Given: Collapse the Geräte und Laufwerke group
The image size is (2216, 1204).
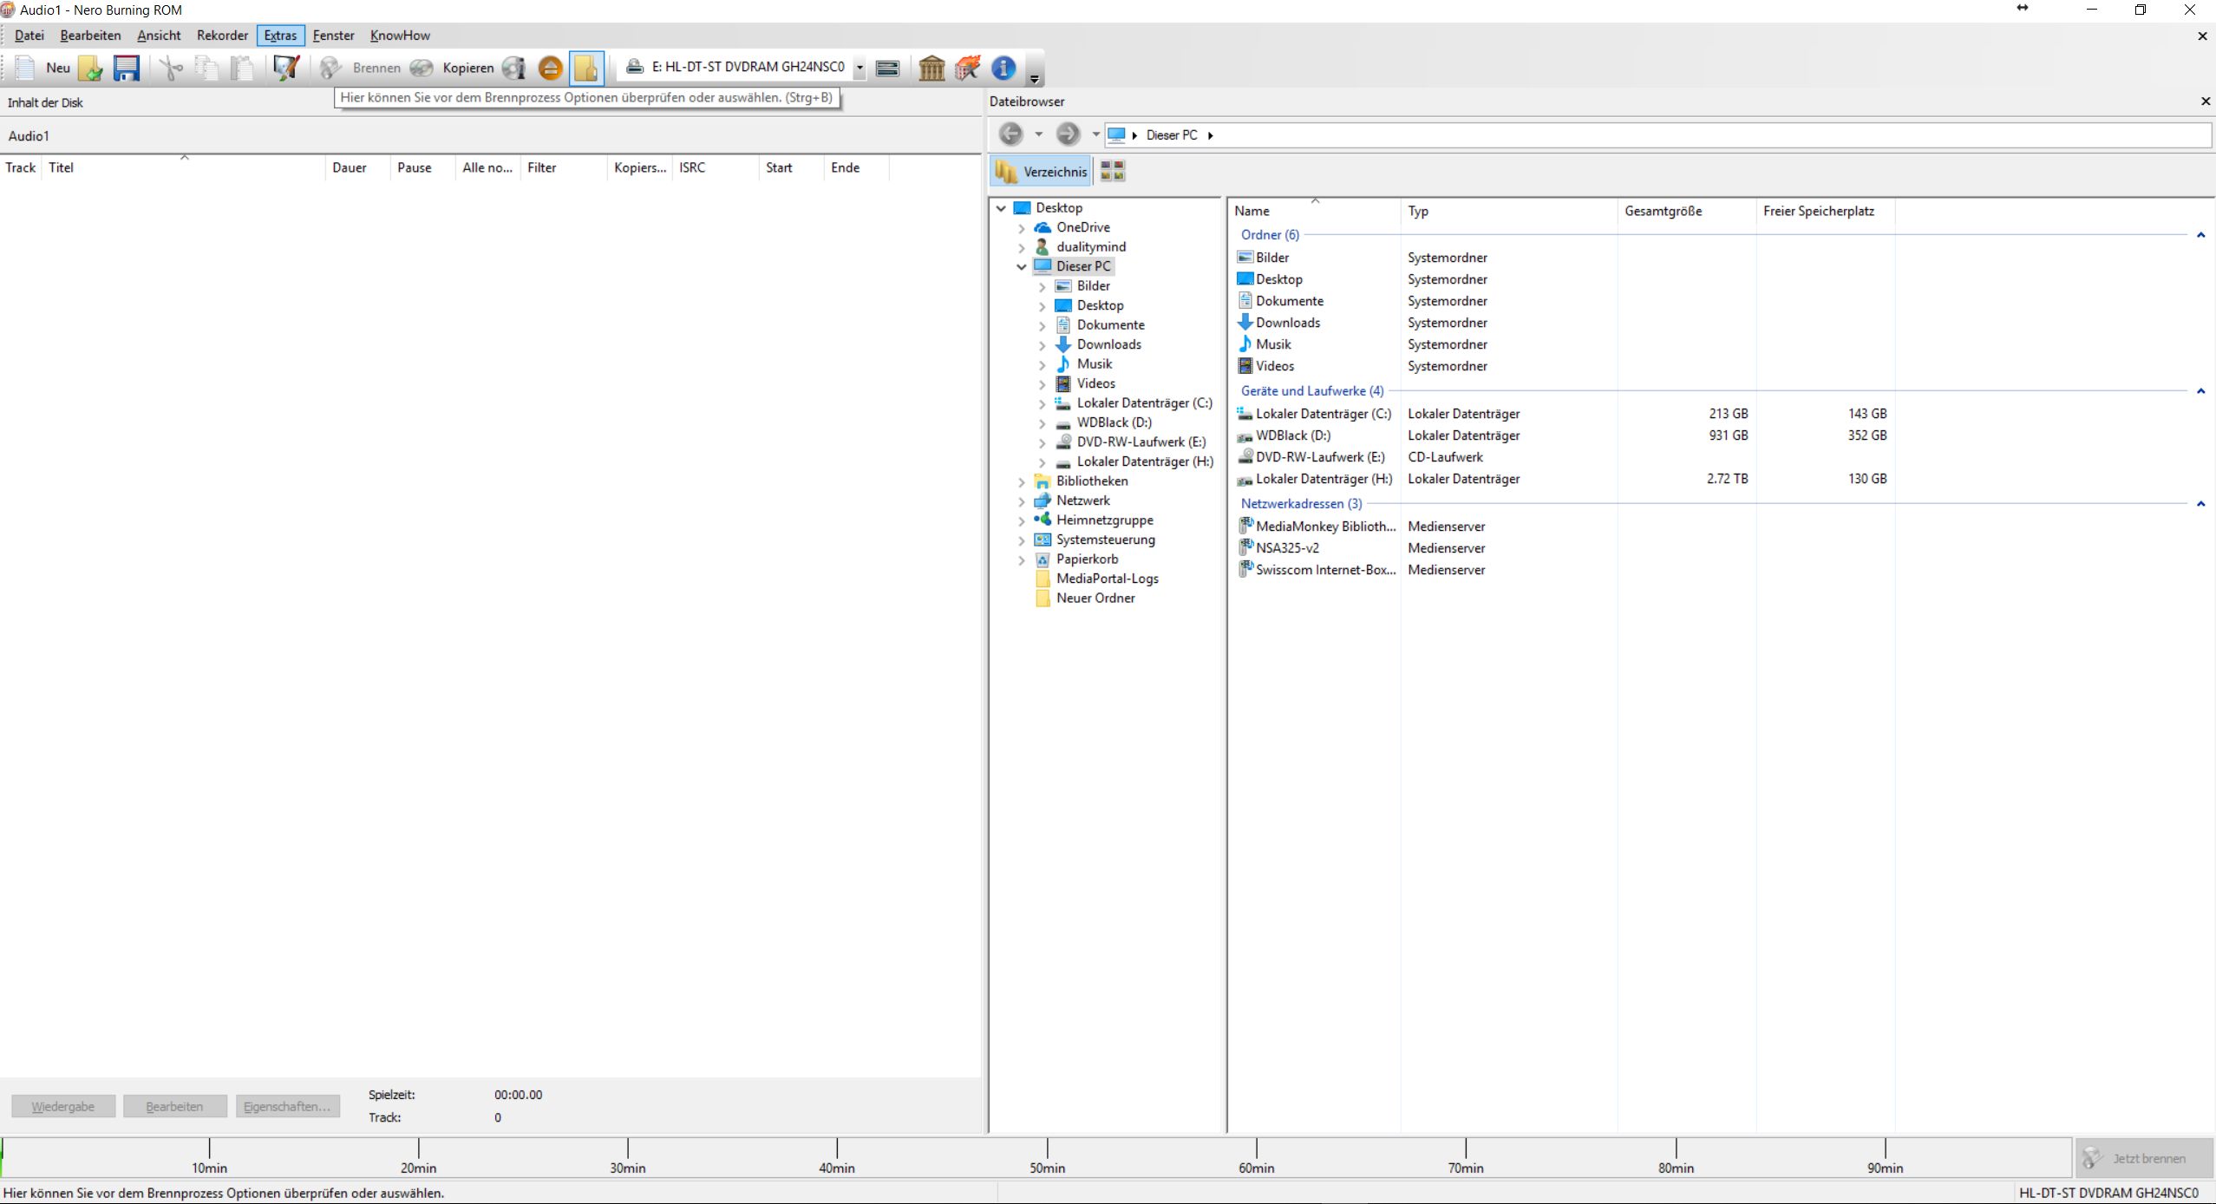Looking at the screenshot, I should pos(2200,391).
